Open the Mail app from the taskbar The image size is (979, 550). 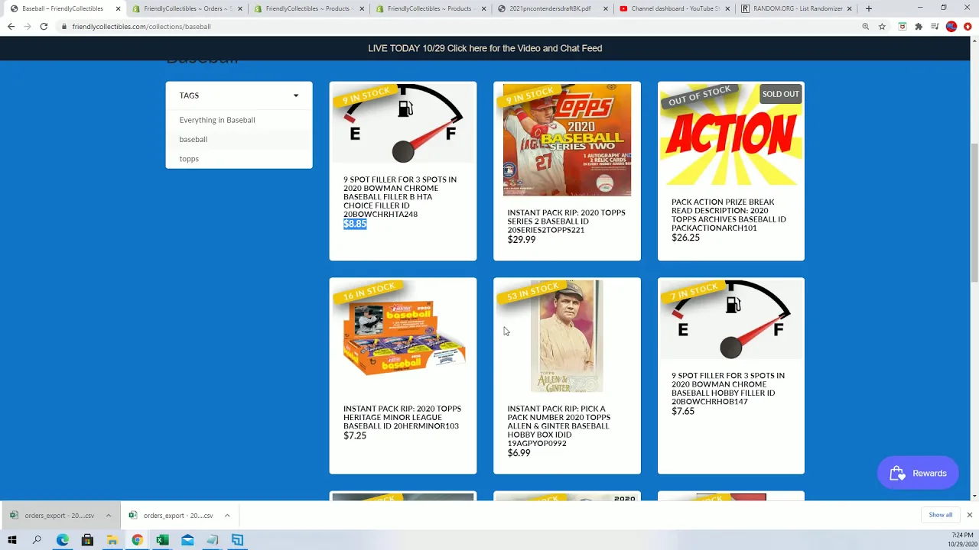coord(187,540)
